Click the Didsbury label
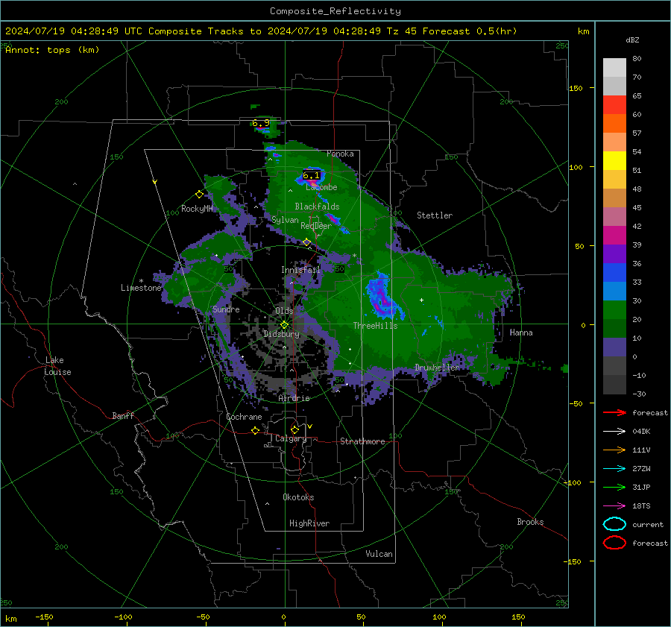The image size is (671, 627). (281, 334)
